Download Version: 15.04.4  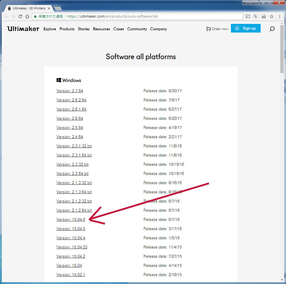[x=71, y=238]
